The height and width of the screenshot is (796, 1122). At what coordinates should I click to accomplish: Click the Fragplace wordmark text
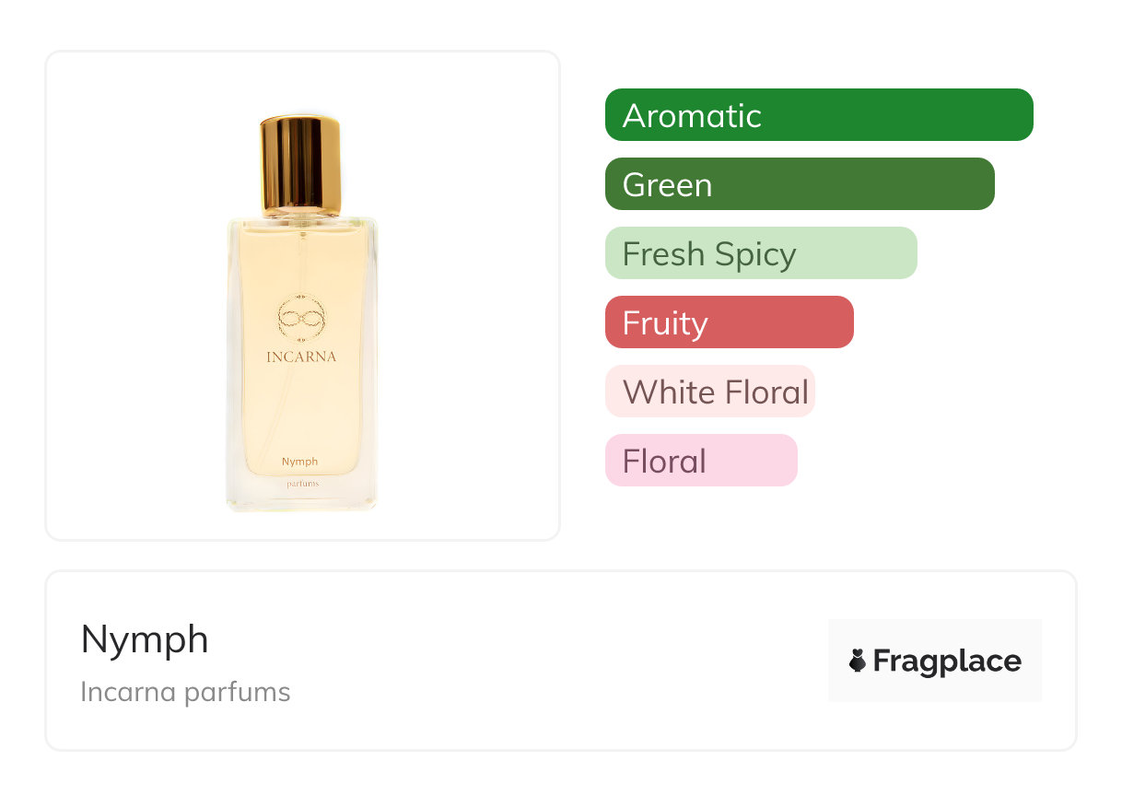tap(947, 661)
